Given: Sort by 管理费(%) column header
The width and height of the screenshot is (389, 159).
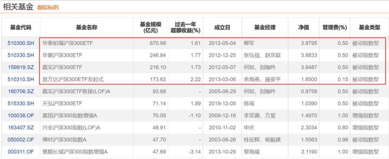Looking at the screenshot, I should click(334, 28).
